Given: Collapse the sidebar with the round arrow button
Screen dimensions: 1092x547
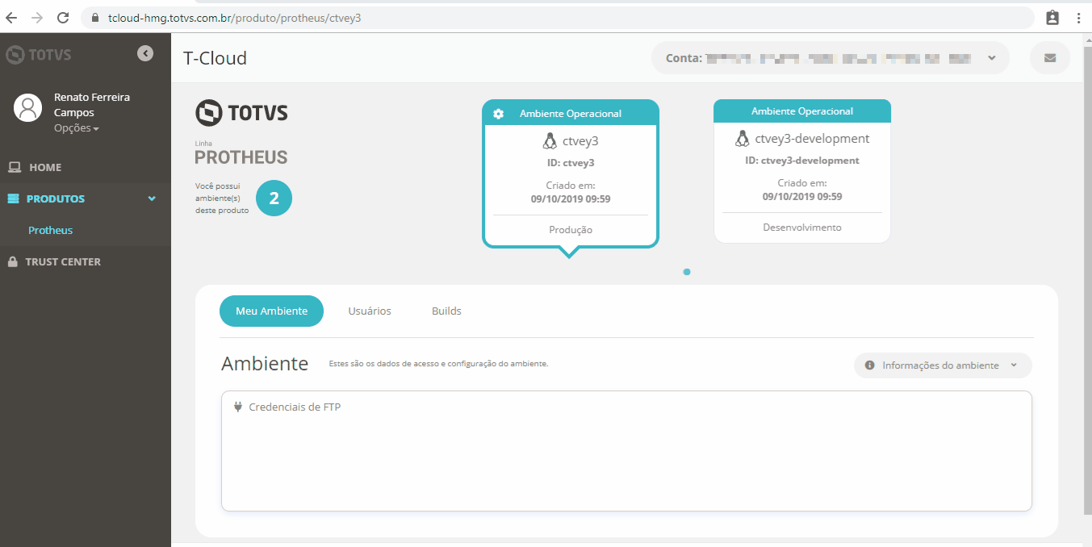Looking at the screenshot, I should (x=145, y=53).
